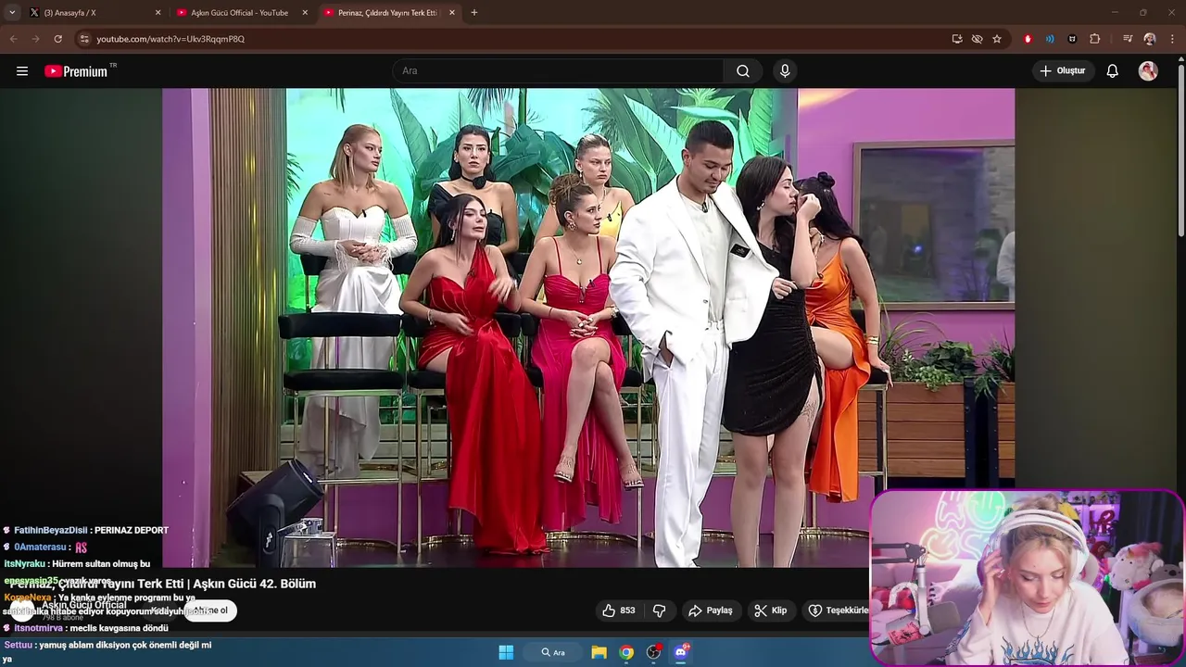Screen dimensions: 1186x667
Task: Close the Anasayfa / X tab
Action: click(x=158, y=13)
